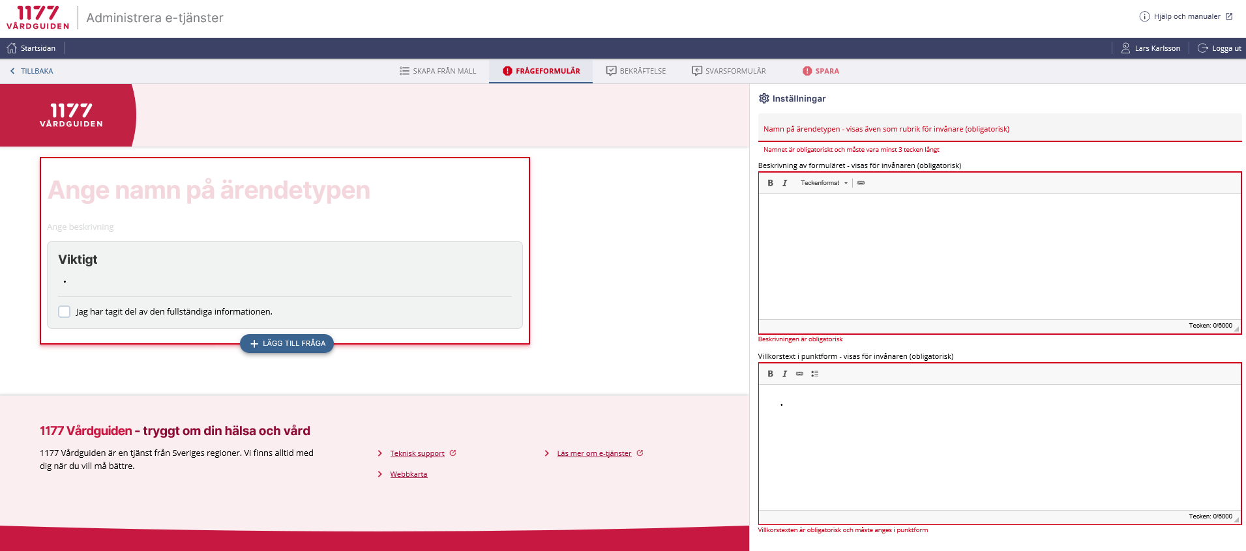Toggle bold in the Villkorstext editor
Viewport: 1246px width, 551px height.
click(770, 374)
